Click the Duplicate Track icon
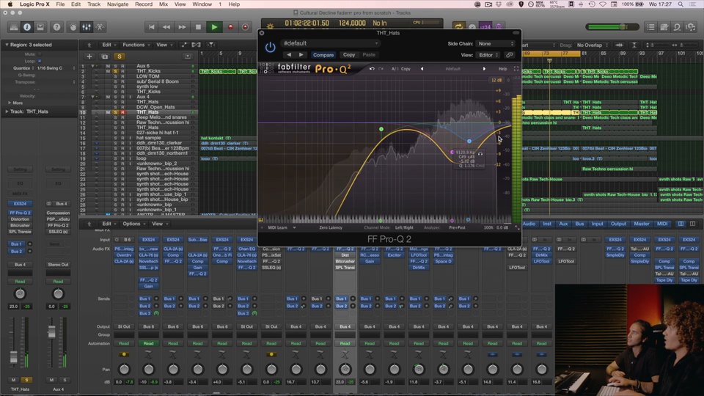 click(x=105, y=56)
